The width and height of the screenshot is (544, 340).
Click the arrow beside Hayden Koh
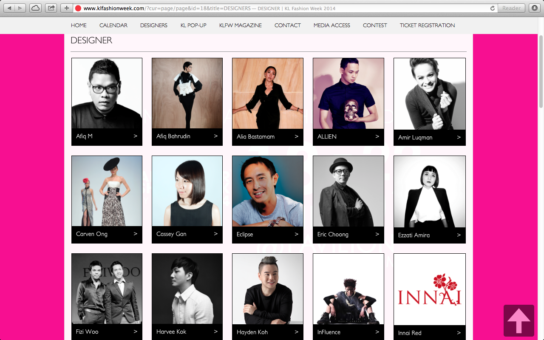tap(297, 332)
